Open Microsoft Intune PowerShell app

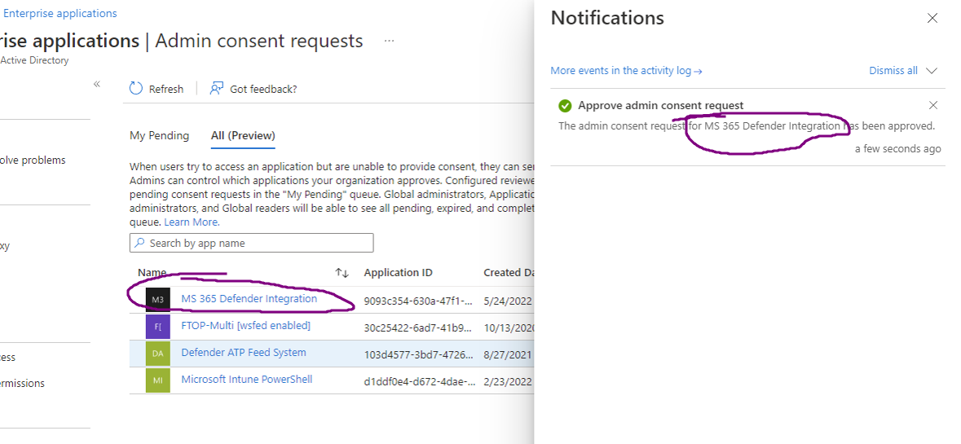pos(246,380)
